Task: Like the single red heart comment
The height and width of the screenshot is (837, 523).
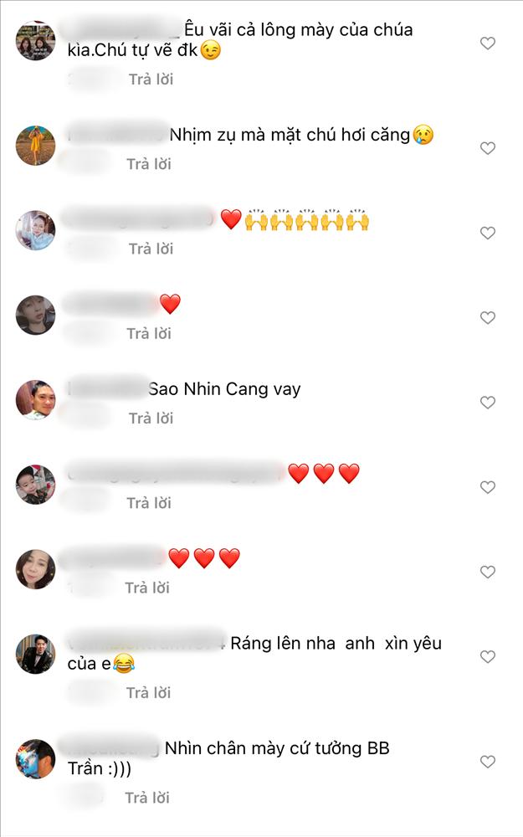Action: (487, 317)
